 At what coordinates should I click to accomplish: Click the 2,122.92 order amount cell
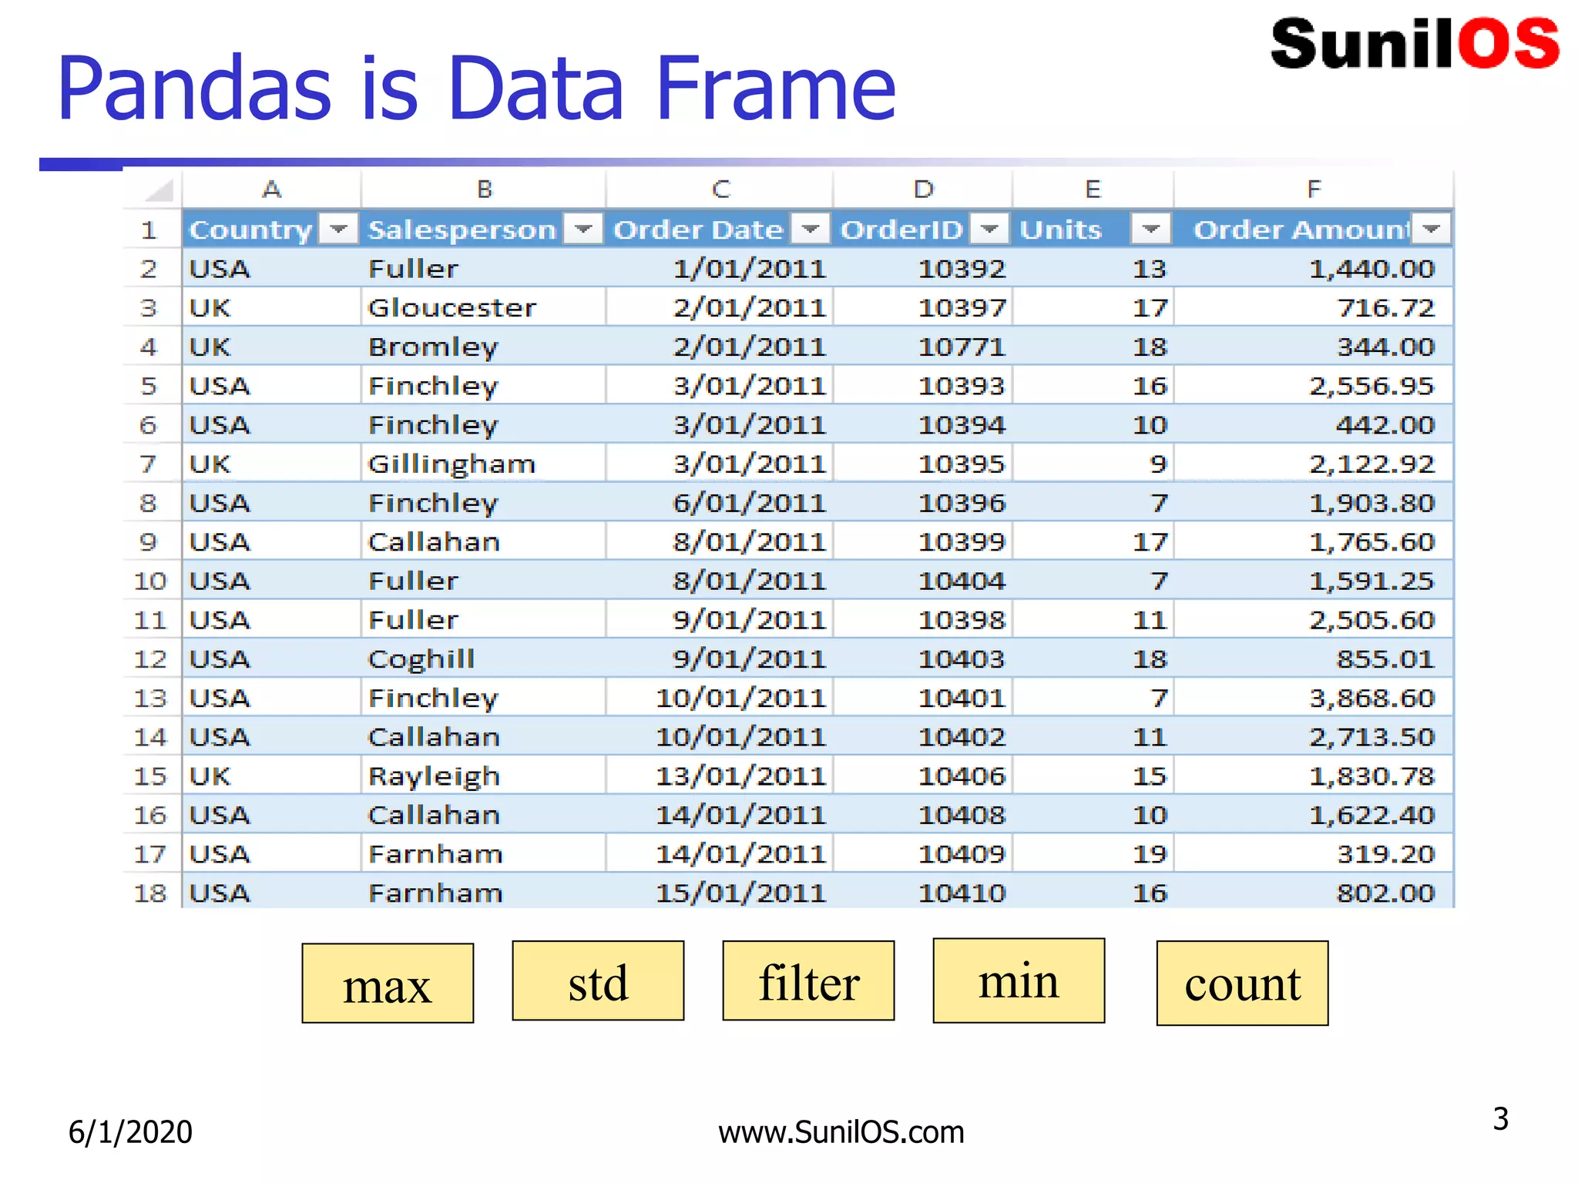point(1314,464)
